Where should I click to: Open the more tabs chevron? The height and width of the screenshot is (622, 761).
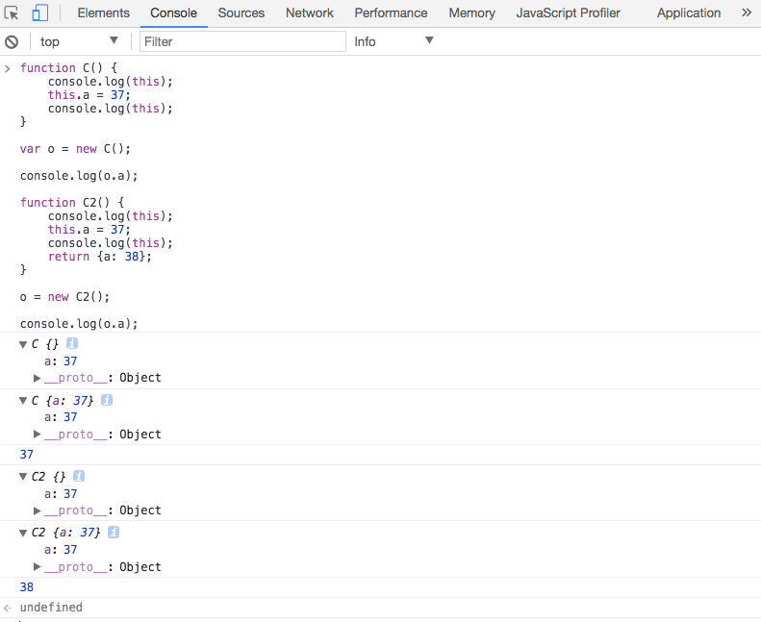pyautogui.click(x=747, y=12)
